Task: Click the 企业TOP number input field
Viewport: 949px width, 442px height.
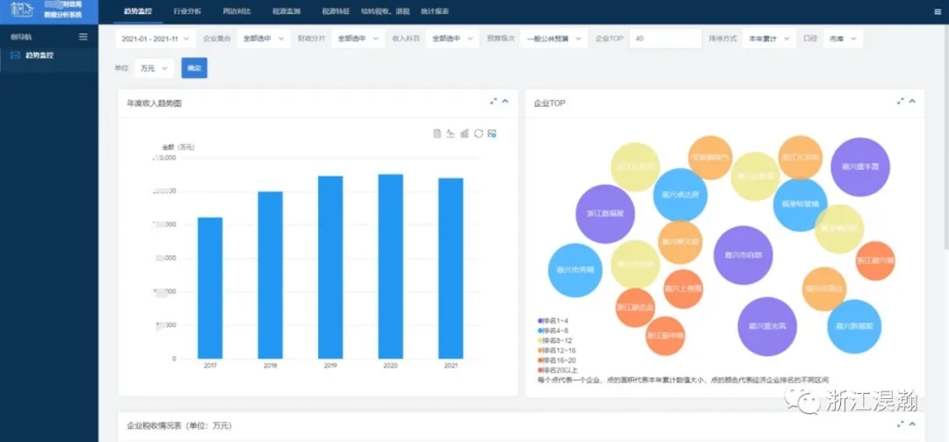Action: click(x=664, y=39)
